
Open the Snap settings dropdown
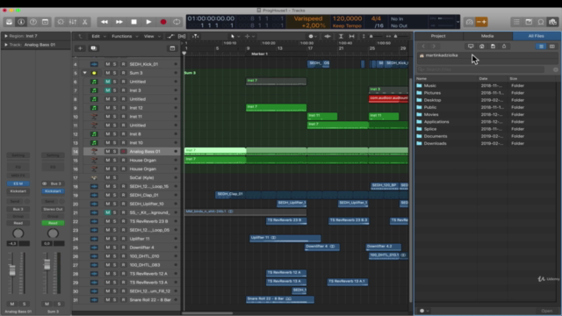312,36
